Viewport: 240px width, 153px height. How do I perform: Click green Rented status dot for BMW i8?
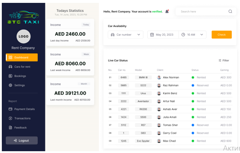193,77
